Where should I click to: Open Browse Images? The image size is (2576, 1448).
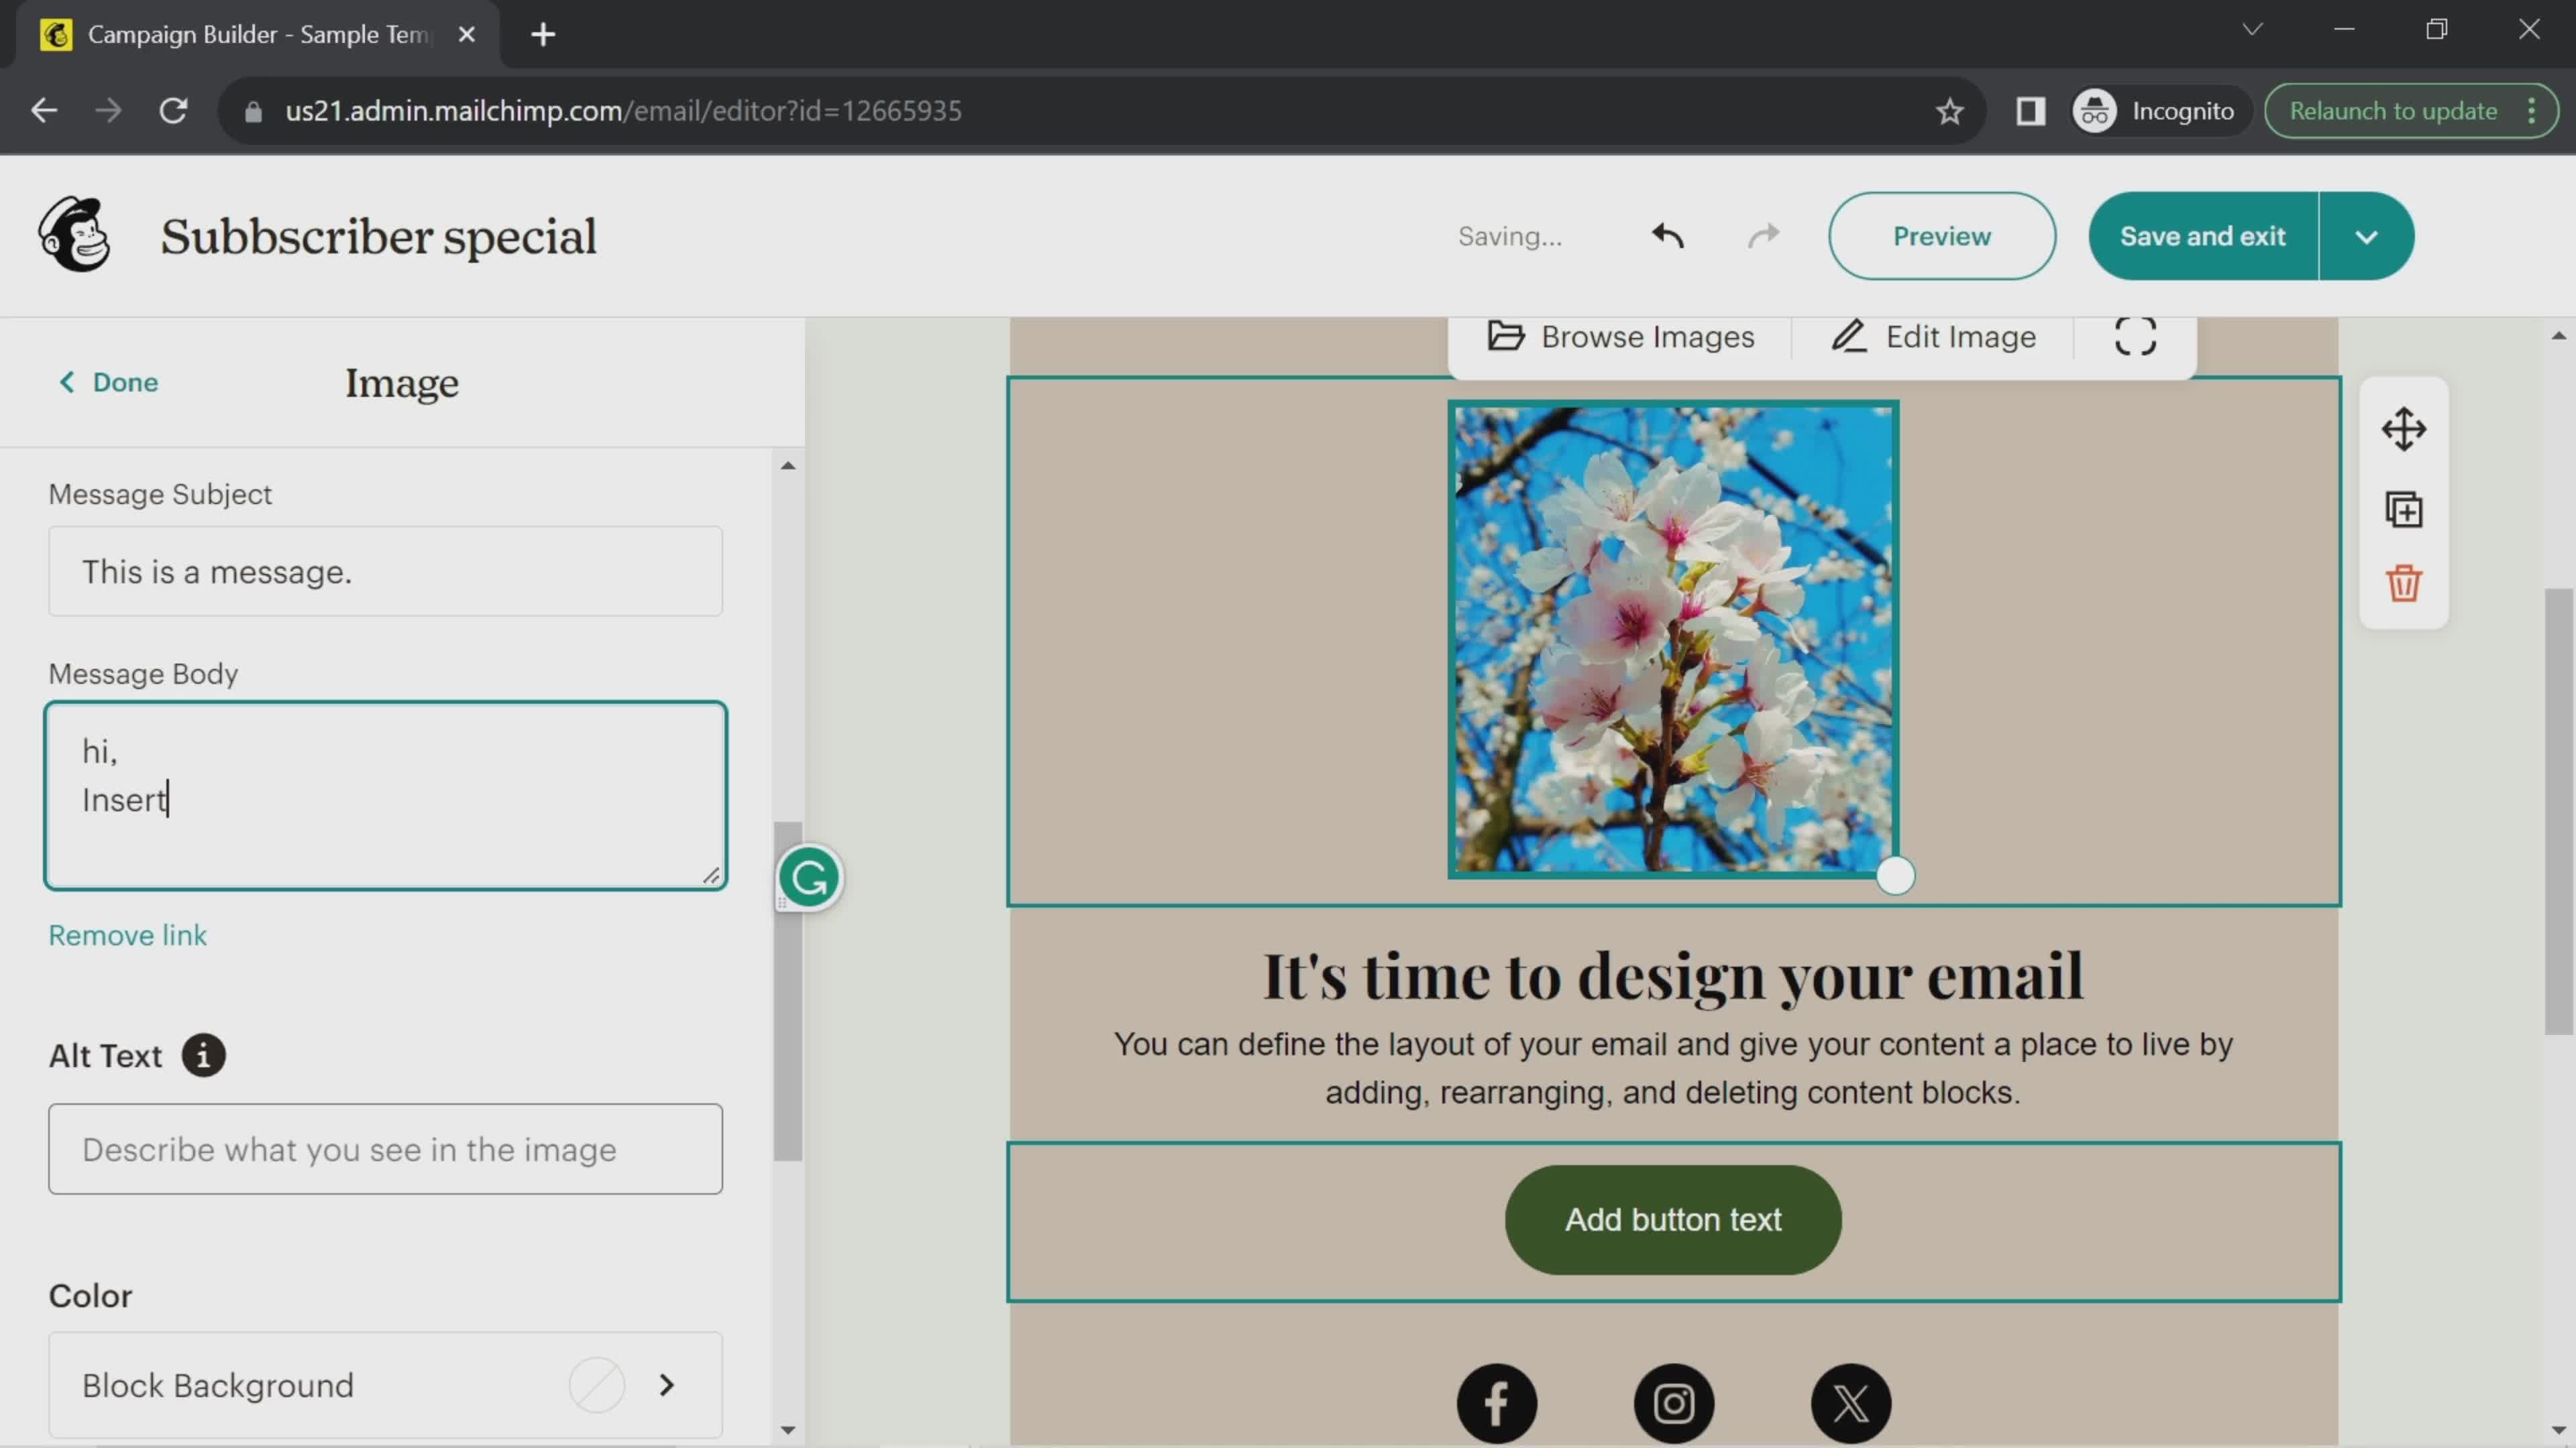pyautogui.click(x=1621, y=337)
